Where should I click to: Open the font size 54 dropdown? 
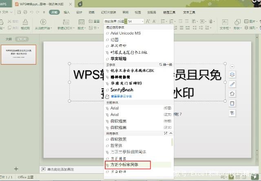point(142,22)
